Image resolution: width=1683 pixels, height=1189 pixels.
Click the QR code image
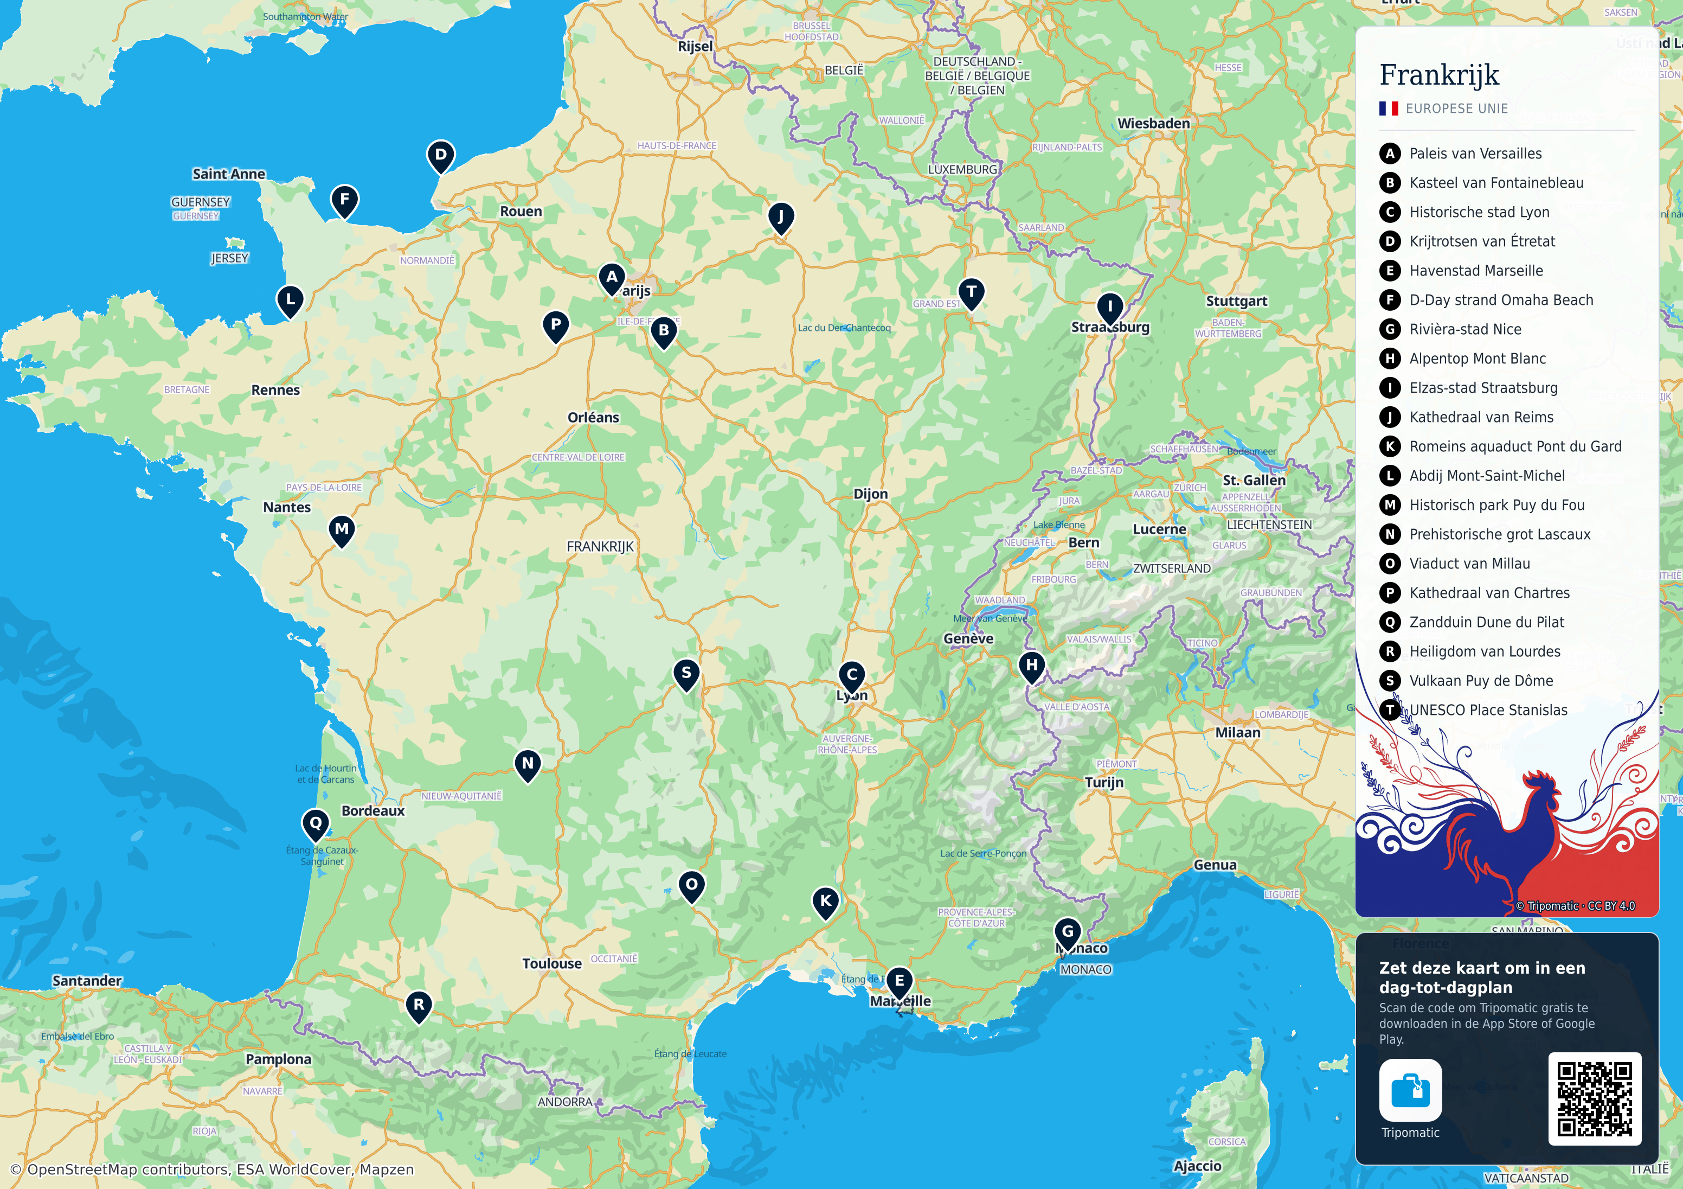click(x=1594, y=1099)
